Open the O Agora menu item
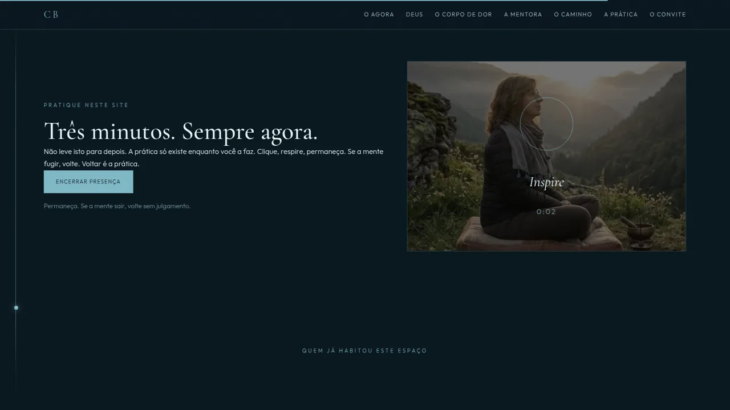This screenshot has height=410, width=730. click(x=379, y=14)
